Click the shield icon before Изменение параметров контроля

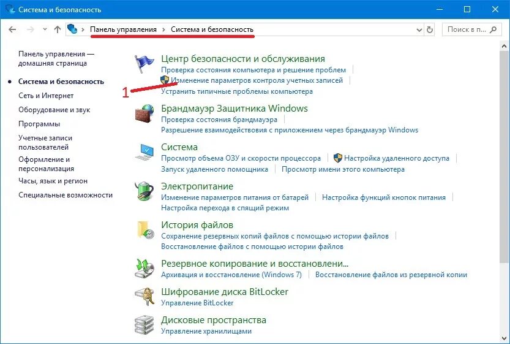click(165, 80)
